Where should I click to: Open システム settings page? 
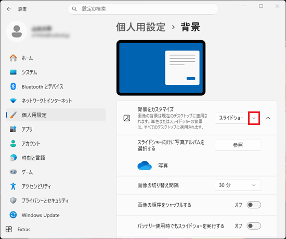pyautogui.click(x=56, y=72)
